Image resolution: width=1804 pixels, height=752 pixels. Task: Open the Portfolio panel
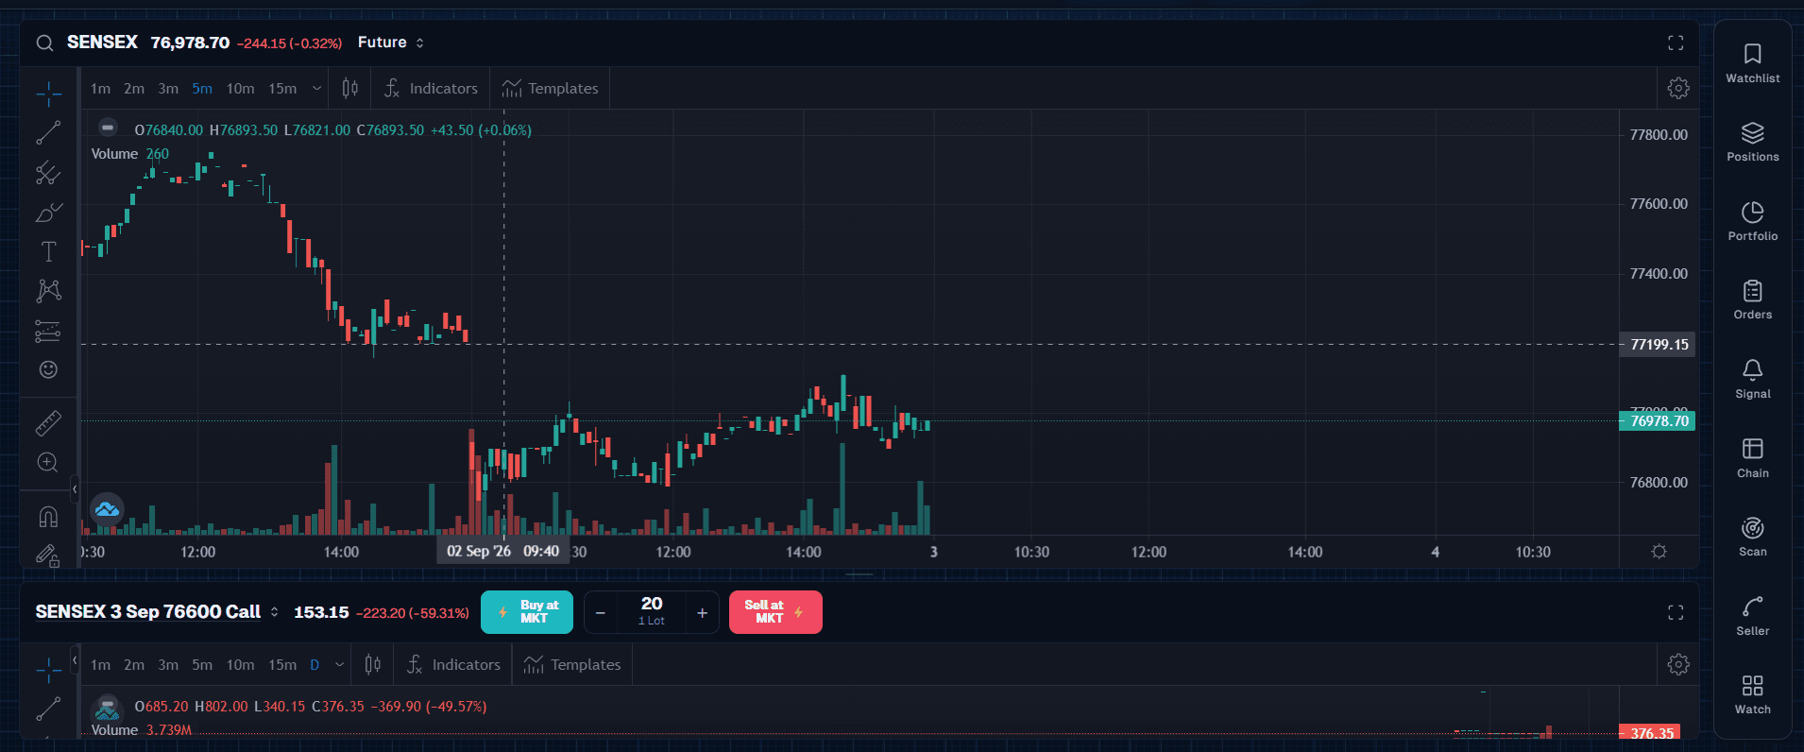coord(1753,222)
